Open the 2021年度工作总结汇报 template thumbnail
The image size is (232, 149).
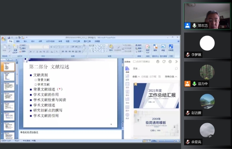(156, 96)
